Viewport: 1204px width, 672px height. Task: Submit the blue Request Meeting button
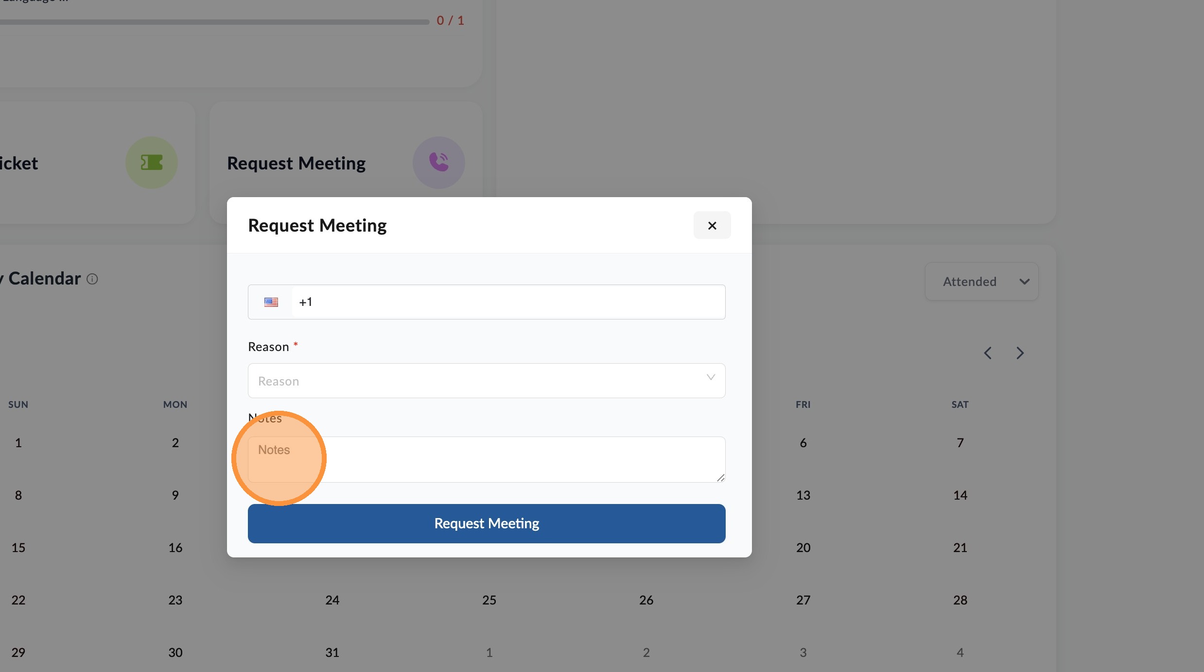(x=487, y=523)
